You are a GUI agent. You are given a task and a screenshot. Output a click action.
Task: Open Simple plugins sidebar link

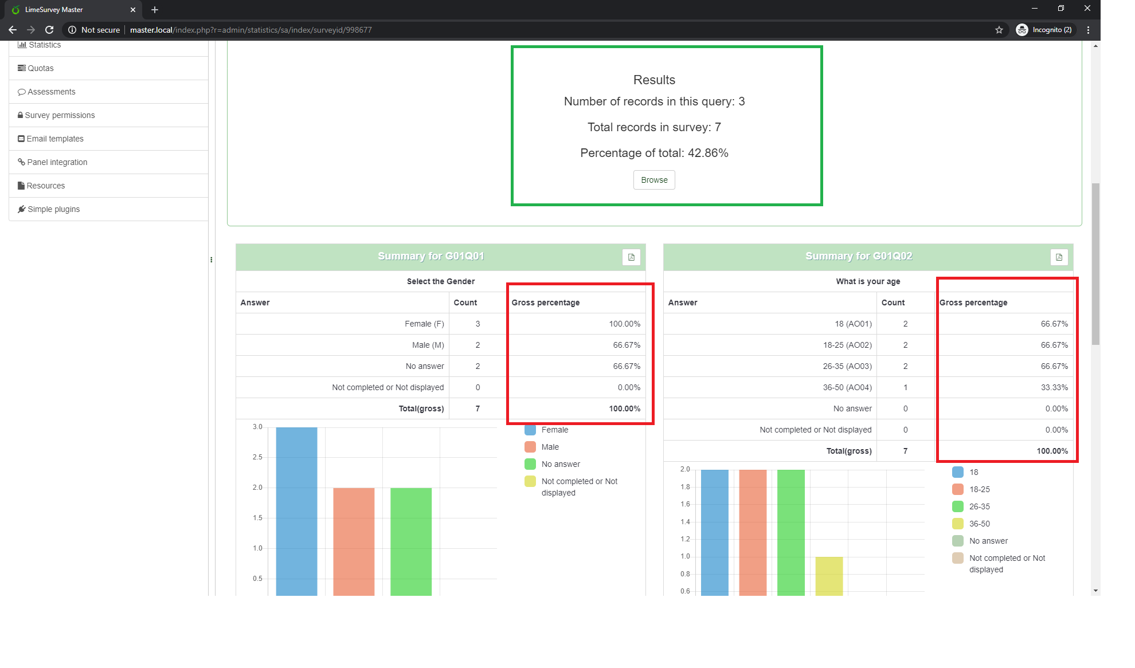click(53, 209)
